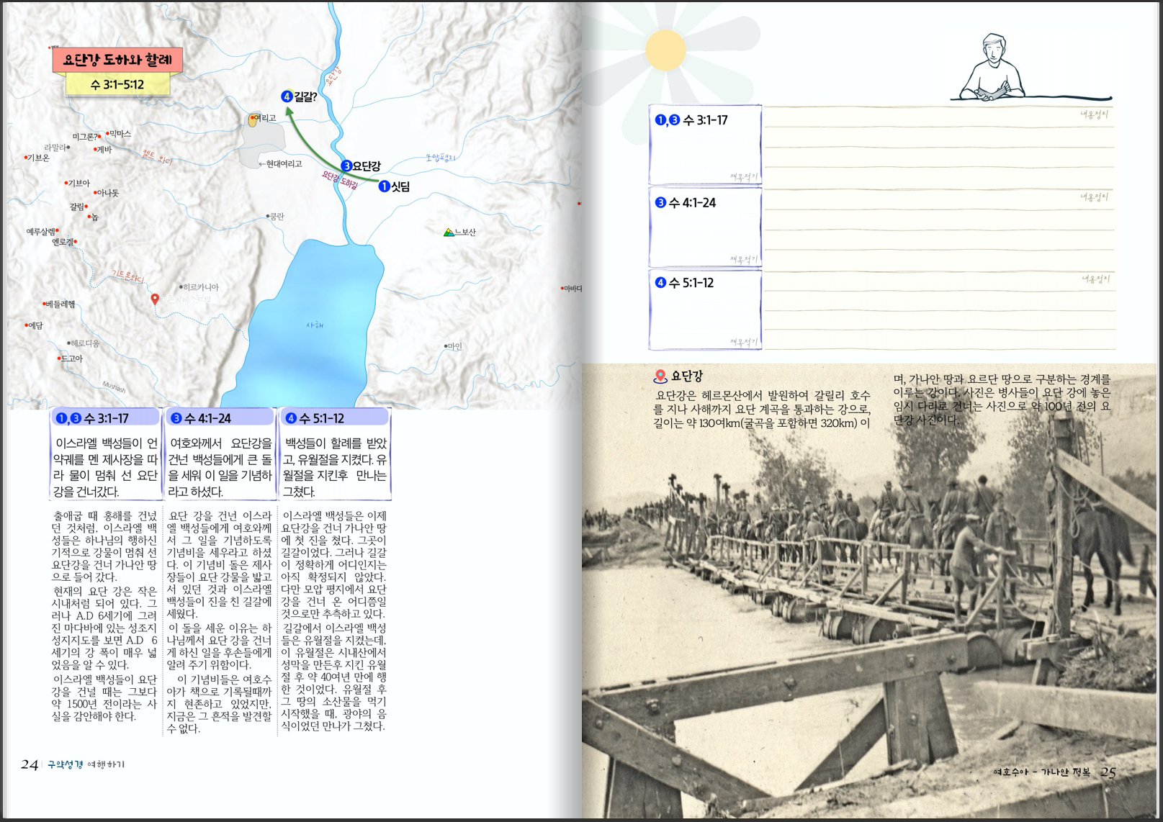Image resolution: width=1163 pixels, height=822 pixels.
Task: Click the 헤로디움 map label
Action: 86,343
